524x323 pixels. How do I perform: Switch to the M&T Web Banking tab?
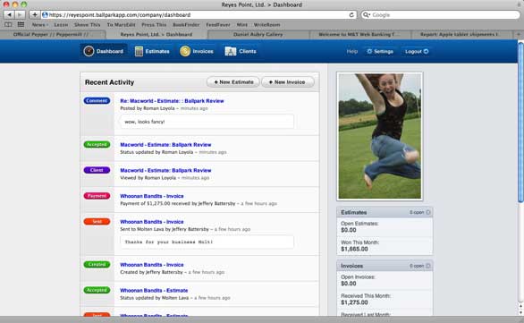360,34
